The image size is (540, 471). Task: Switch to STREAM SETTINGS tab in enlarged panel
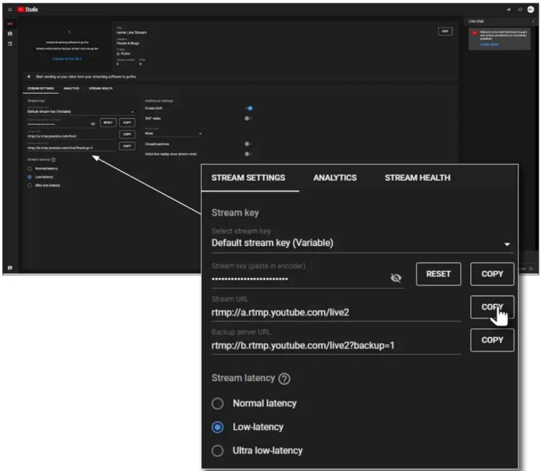point(248,178)
